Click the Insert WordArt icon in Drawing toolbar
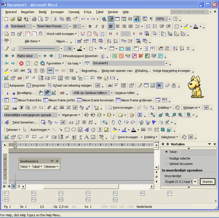The height and width of the screenshot is (218, 219). 87,130
